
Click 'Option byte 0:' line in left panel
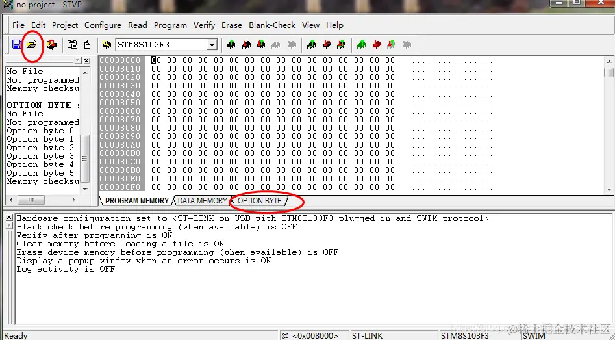click(43, 131)
